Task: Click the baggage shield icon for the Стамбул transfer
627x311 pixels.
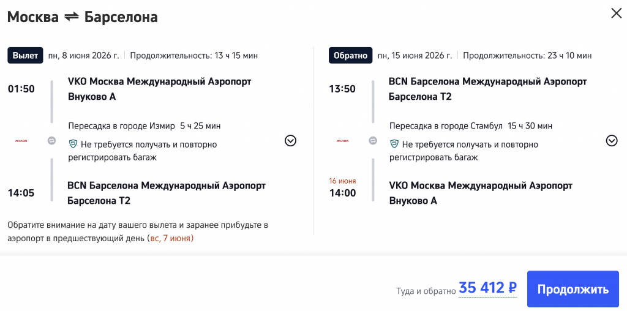Action: 394,144
